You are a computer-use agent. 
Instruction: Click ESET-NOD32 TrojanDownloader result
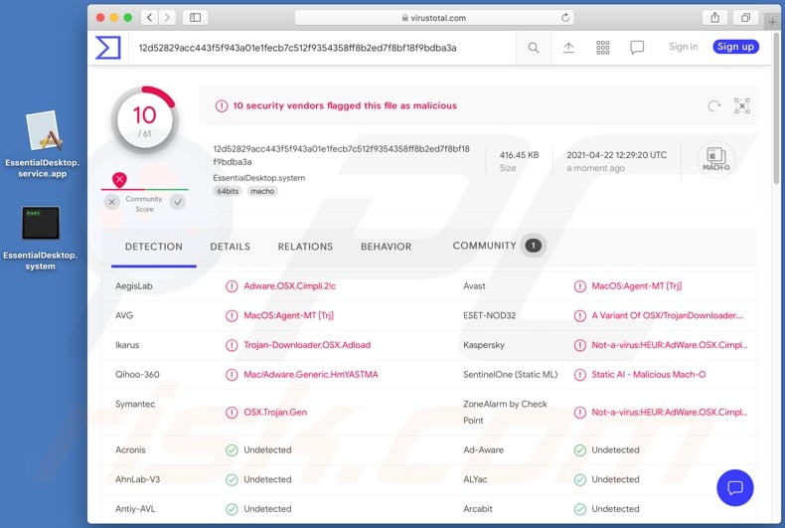coord(668,315)
